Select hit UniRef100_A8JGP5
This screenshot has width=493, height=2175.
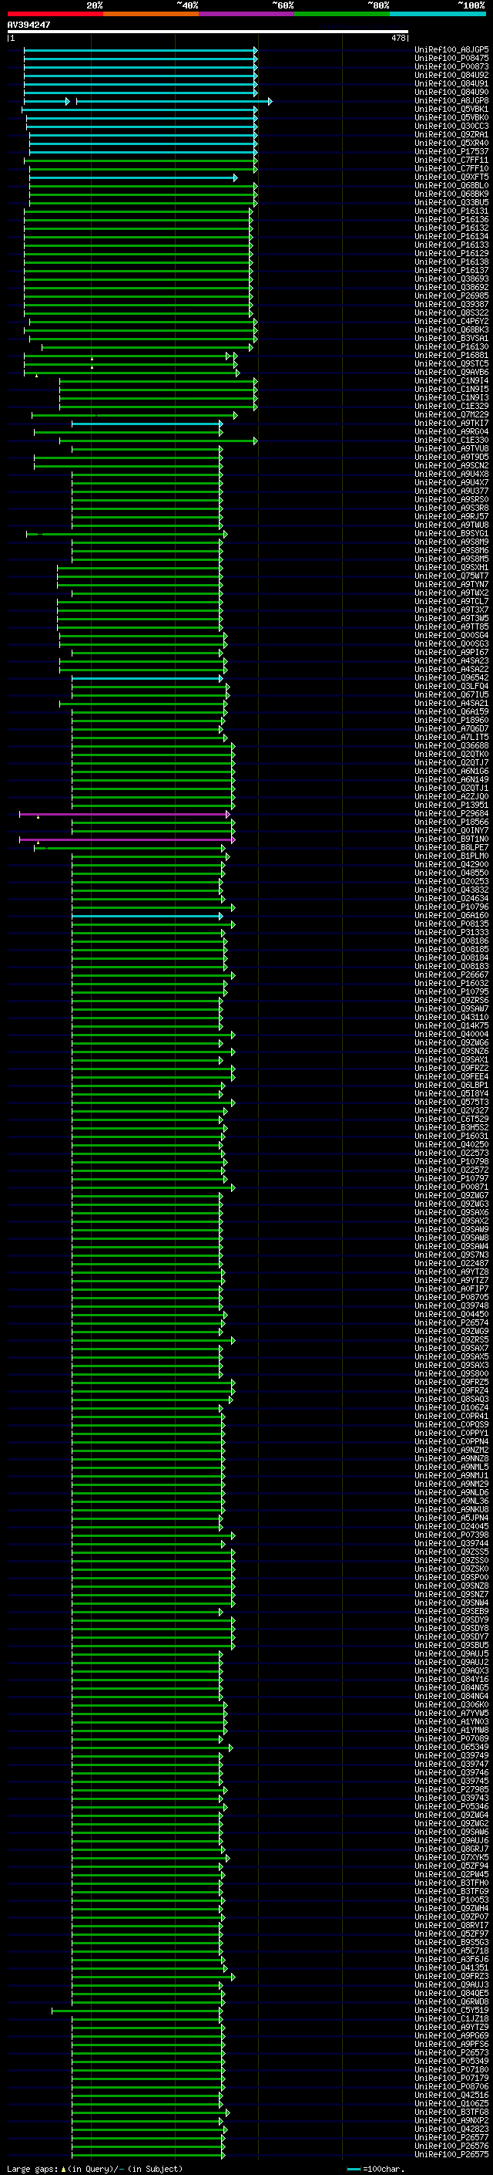pyautogui.click(x=451, y=50)
